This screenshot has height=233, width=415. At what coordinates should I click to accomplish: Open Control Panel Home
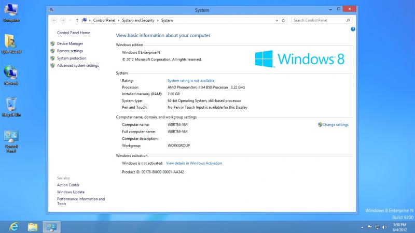click(x=74, y=33)
